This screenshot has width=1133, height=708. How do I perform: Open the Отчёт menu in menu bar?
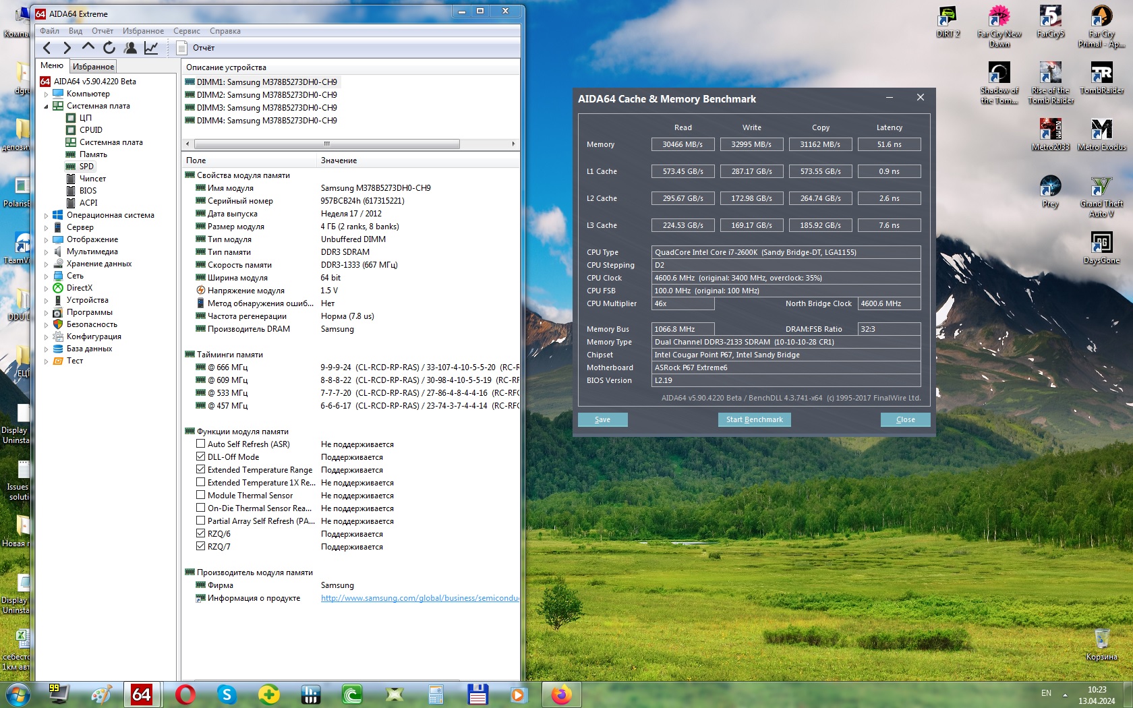(103, 31)
